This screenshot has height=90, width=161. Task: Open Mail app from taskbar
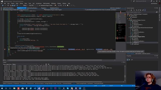(22, 88)
